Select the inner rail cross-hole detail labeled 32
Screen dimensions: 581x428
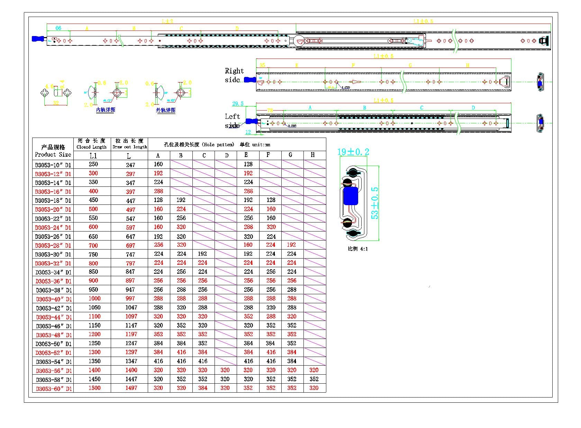(x=56, y=93)
